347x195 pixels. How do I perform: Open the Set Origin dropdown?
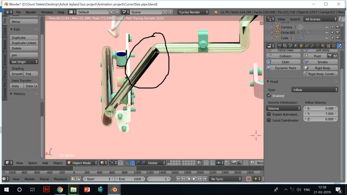tap(24, 62)
